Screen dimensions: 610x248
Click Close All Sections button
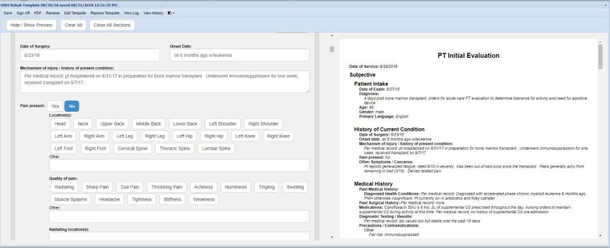tap(112, 25)
